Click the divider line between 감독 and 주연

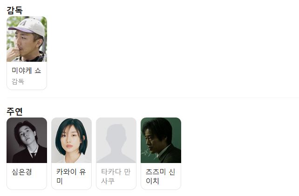click(x=153, y=98)
